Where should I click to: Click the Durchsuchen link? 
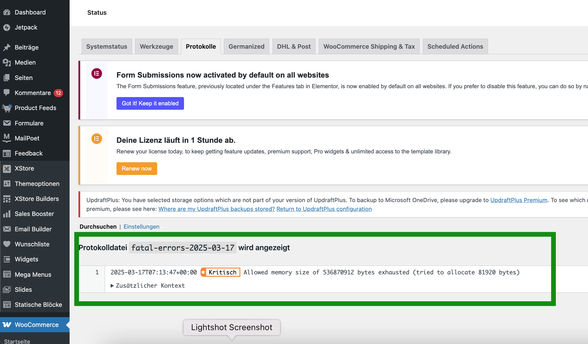(98, 227)
